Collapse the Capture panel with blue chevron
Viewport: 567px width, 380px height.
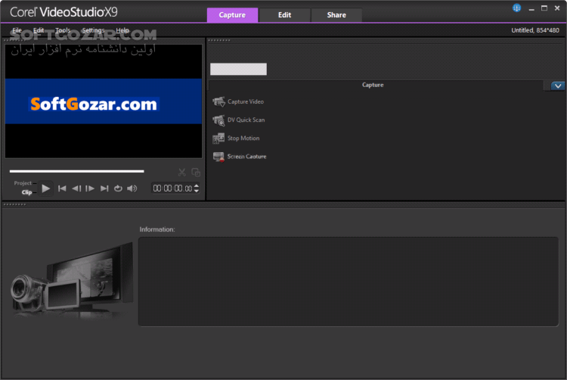557,86
